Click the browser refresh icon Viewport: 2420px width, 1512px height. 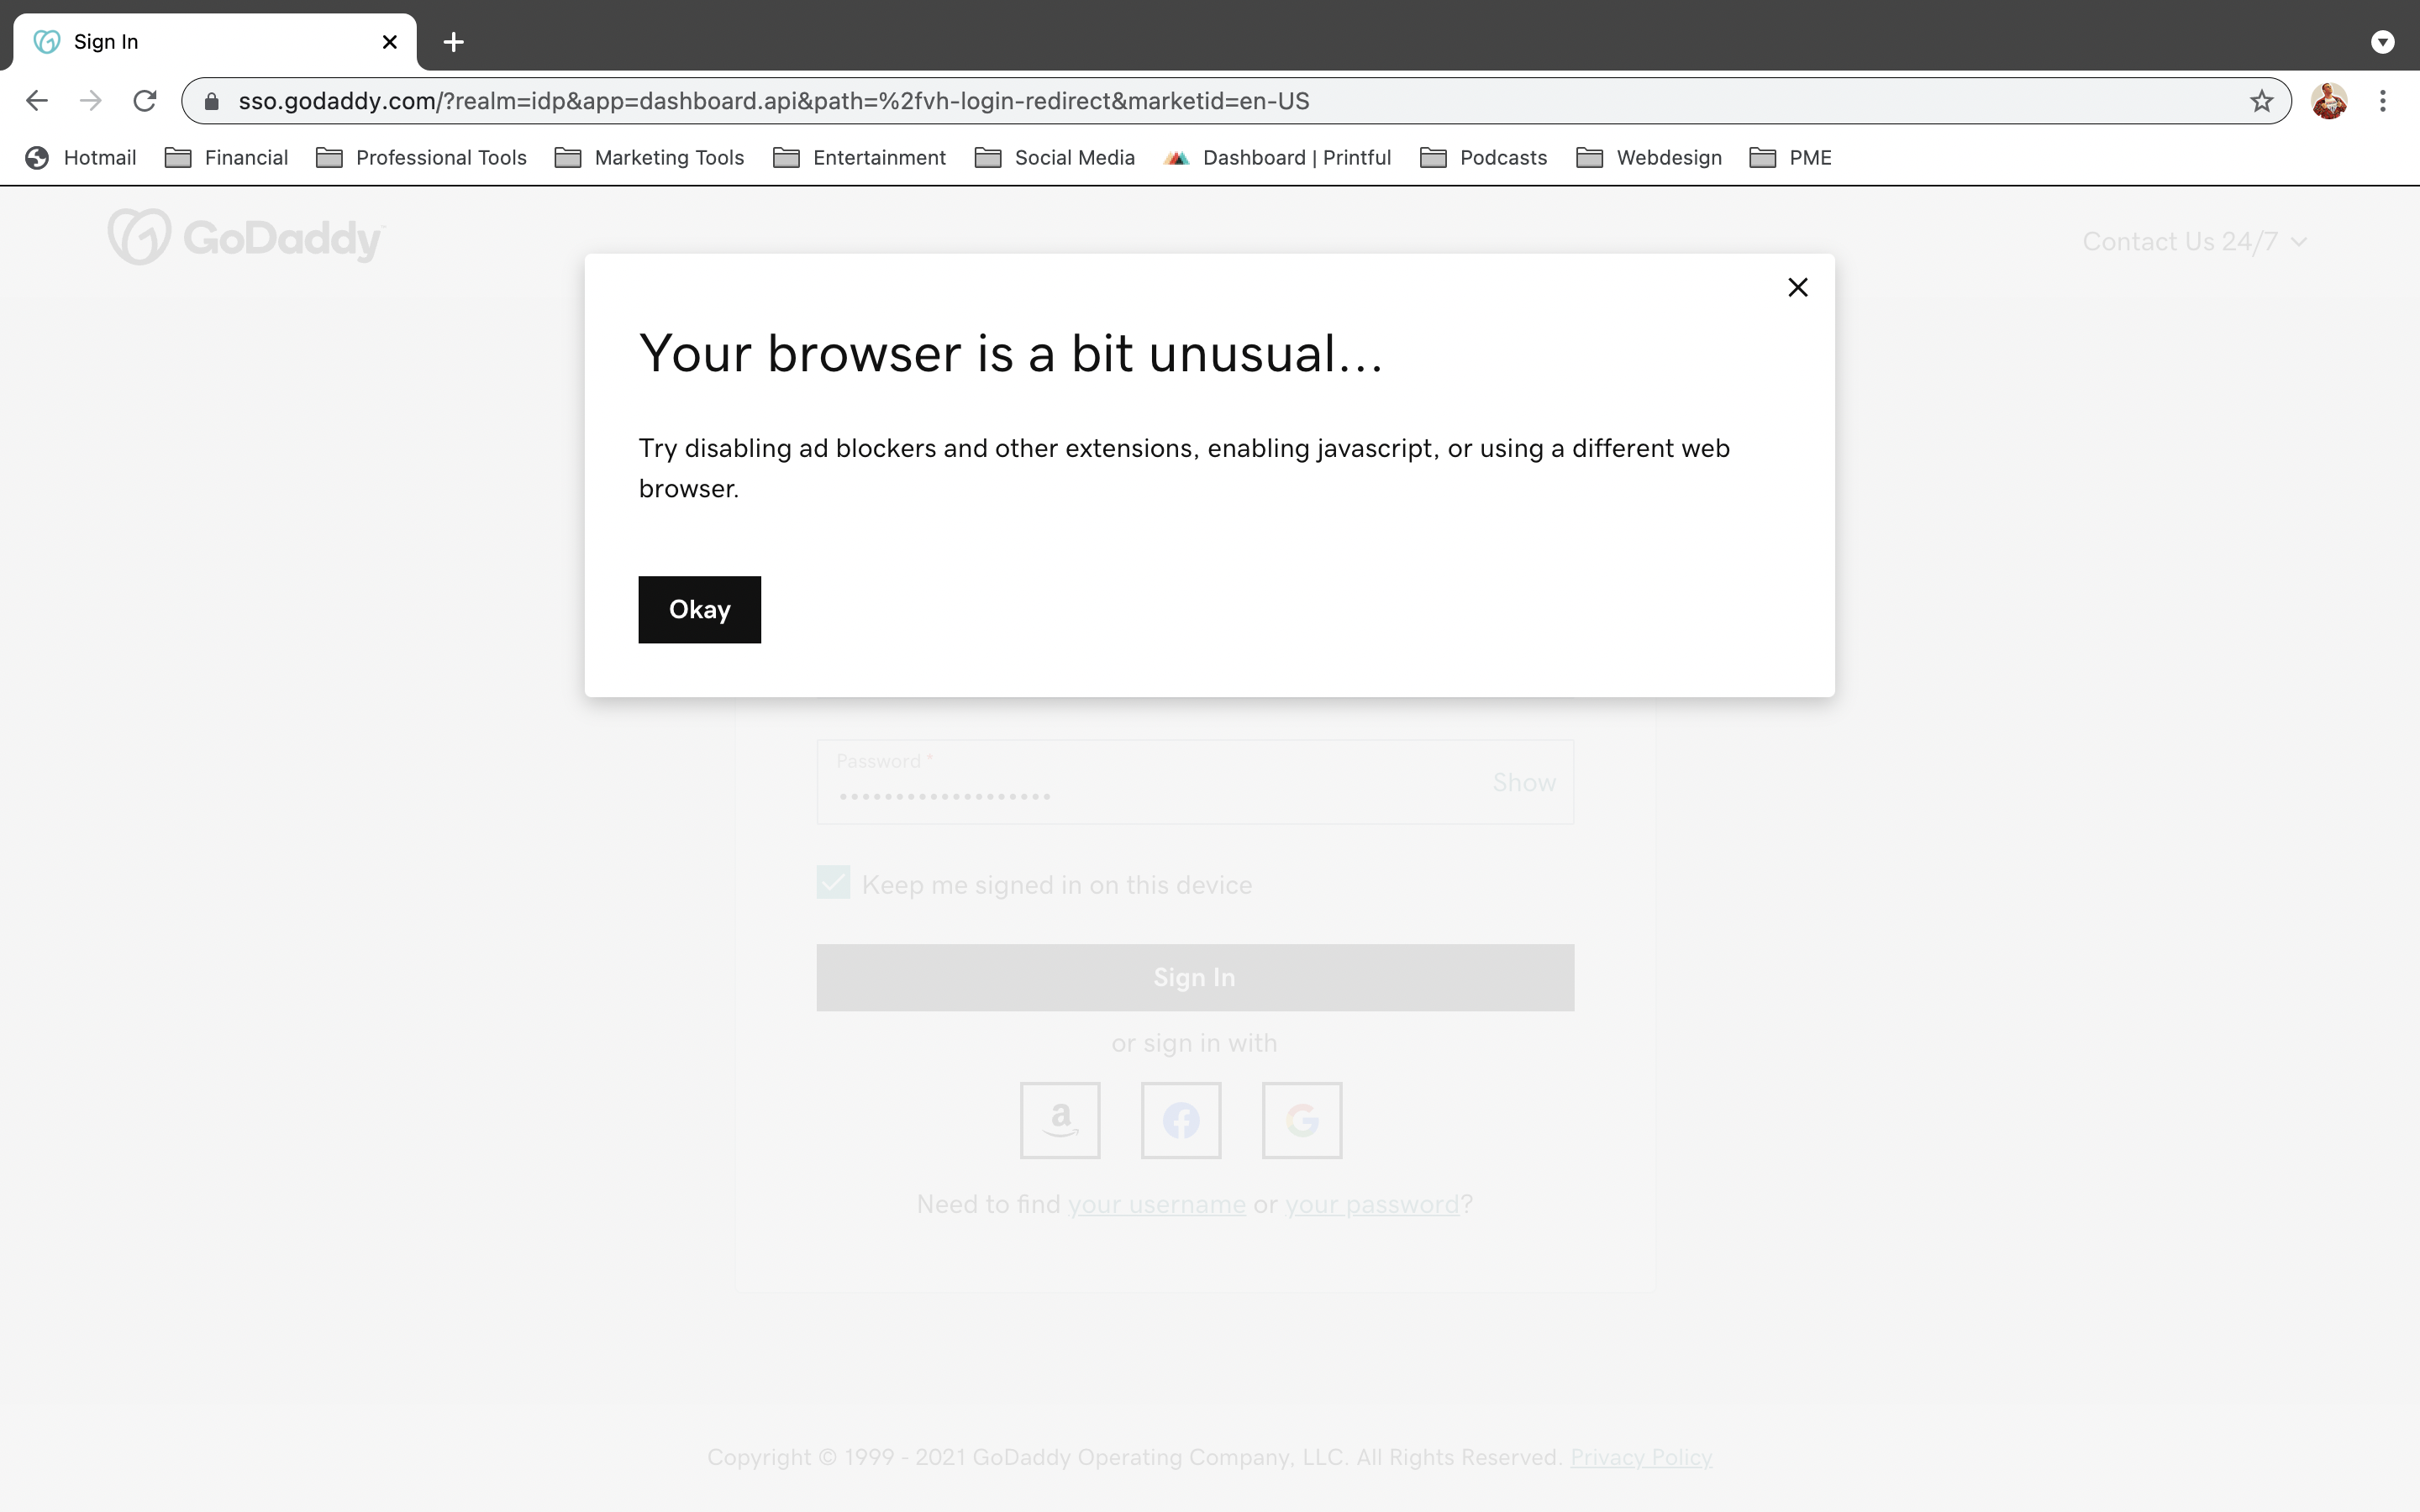click(148, 99)
